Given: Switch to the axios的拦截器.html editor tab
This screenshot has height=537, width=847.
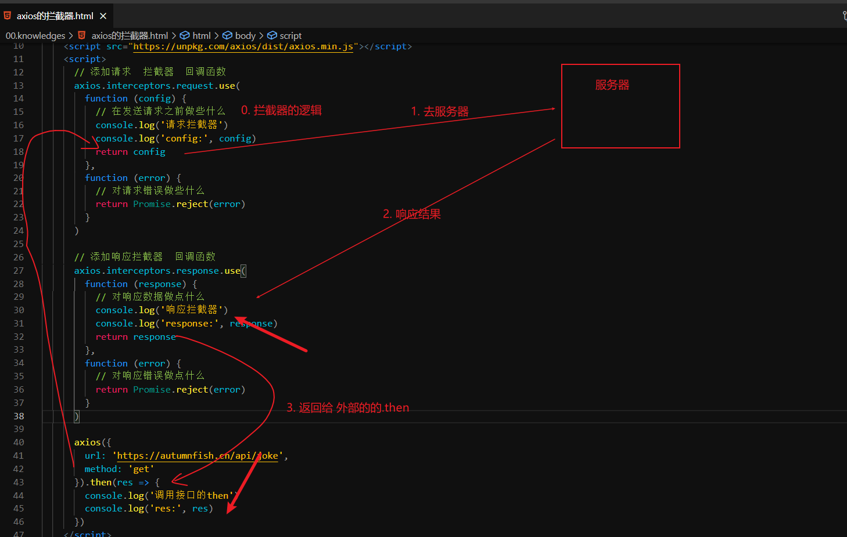Looking at the screenshot, I should (56, 16).
